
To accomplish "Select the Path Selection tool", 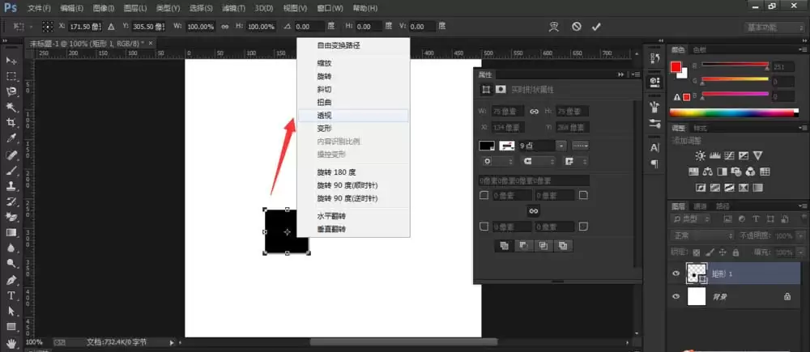I will 11,312.
